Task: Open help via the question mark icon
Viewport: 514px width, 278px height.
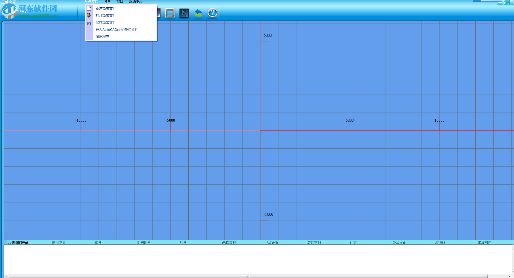Action: [x=212, y=13]
